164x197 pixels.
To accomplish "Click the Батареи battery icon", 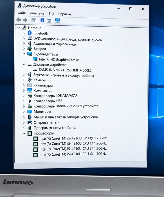I will tap(30, 49).
